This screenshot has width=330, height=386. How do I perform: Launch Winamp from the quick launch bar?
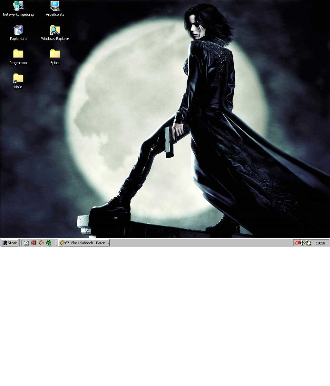click(41, 243)
